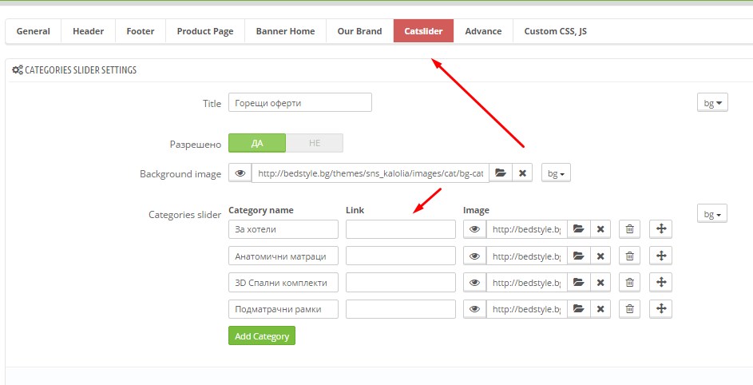This screenshot has width=753, height=385.
Task: Set Разрешено to НЕ
Action: pyautogui.click(x=315, y=143)
